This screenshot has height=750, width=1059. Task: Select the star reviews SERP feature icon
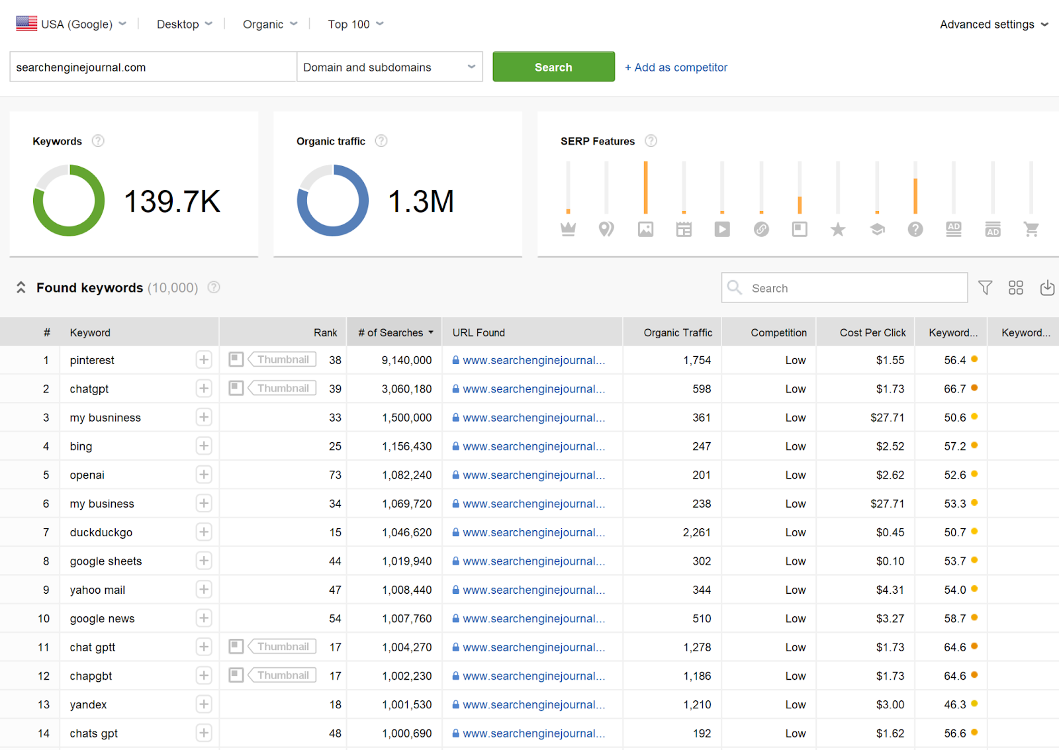tap(838, 230)
